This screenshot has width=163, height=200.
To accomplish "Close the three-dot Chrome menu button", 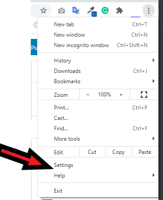I will [149, 10].
